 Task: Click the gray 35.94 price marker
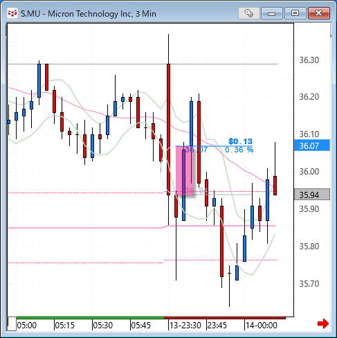pyautogui.click(x=312, y=195)
